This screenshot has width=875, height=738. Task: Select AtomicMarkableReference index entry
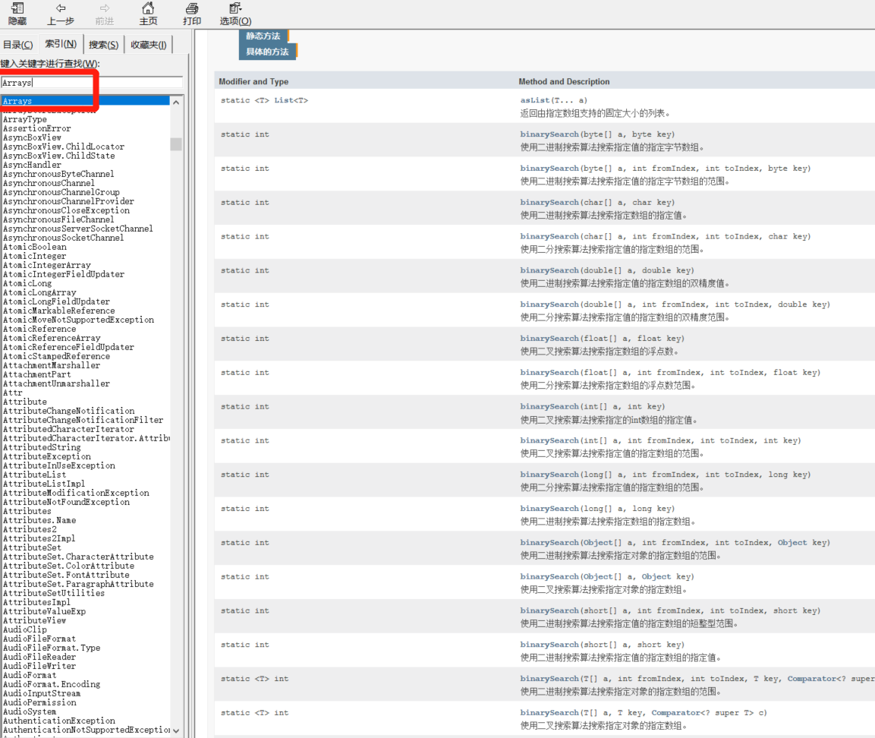59,311
